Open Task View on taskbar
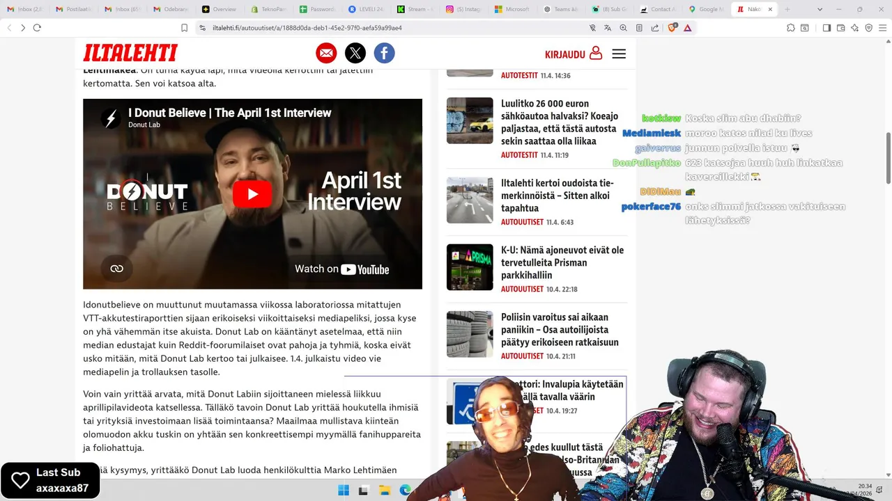Viewport: 892px width, 501px height. click(x=363, y=491)
